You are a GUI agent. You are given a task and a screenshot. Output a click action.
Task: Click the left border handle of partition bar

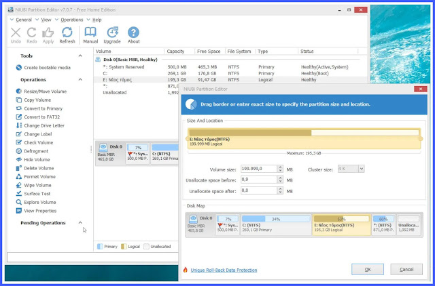coord(188,138)
